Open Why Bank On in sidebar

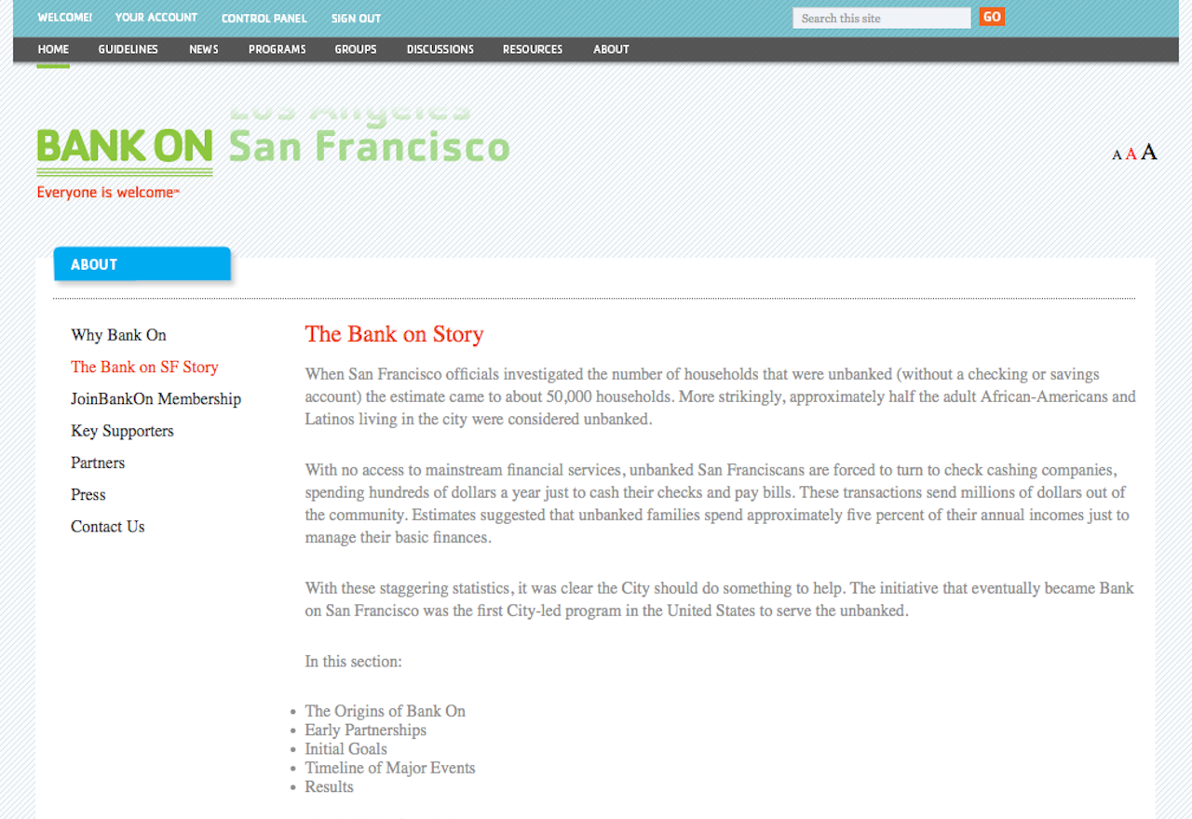click(x=118, y=335)
